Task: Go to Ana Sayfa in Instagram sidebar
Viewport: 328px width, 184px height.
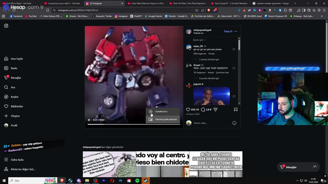Action: click(x=14, y=59)
